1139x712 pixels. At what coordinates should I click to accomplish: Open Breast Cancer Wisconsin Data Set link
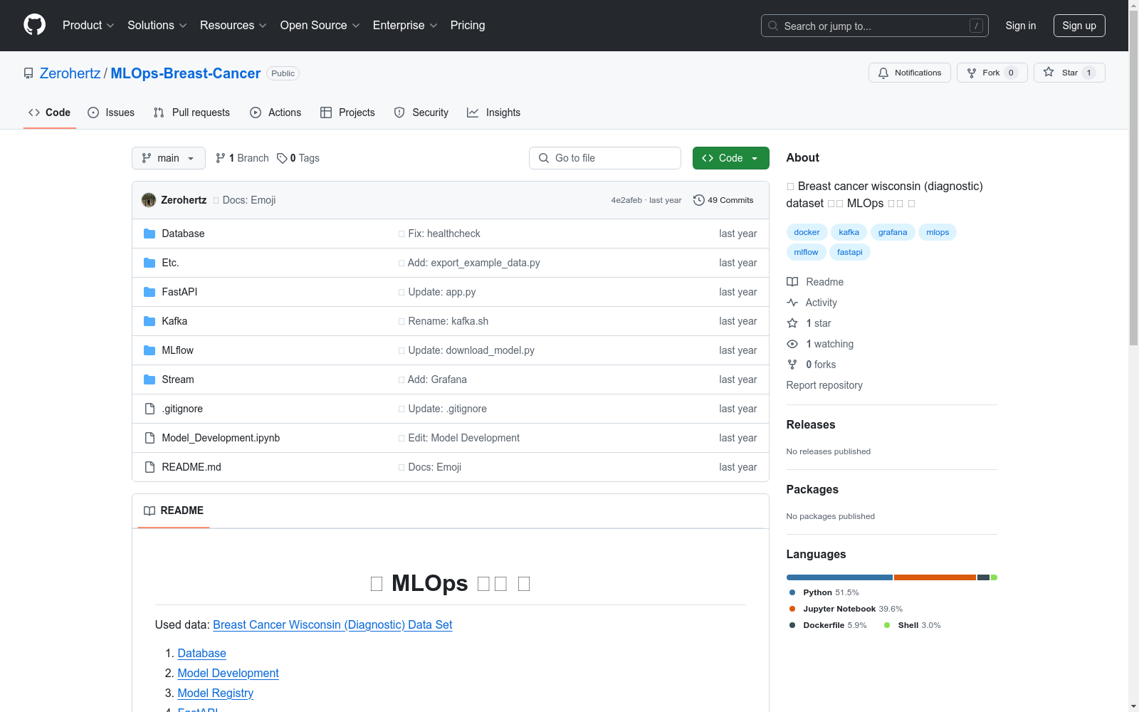pyautogui.click(x=332, y=624)
